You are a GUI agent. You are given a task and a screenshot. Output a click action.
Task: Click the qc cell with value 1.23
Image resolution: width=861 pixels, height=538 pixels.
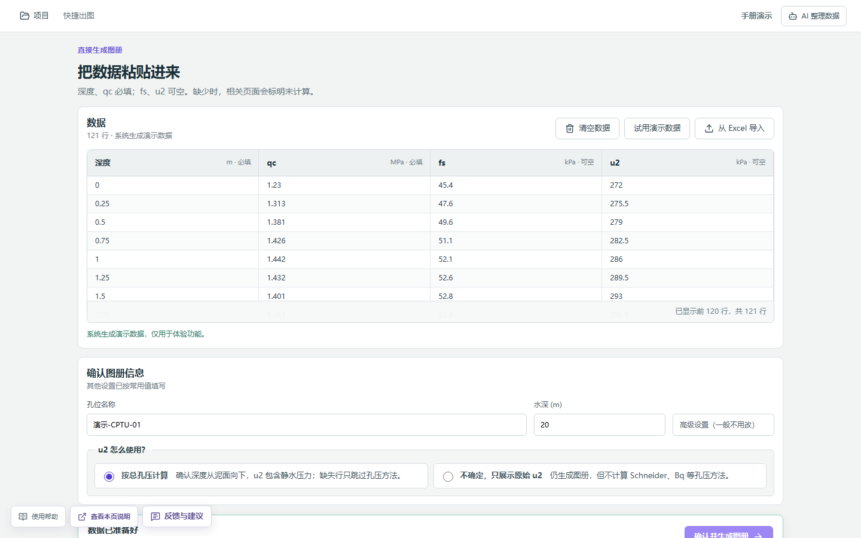[344, 185]
